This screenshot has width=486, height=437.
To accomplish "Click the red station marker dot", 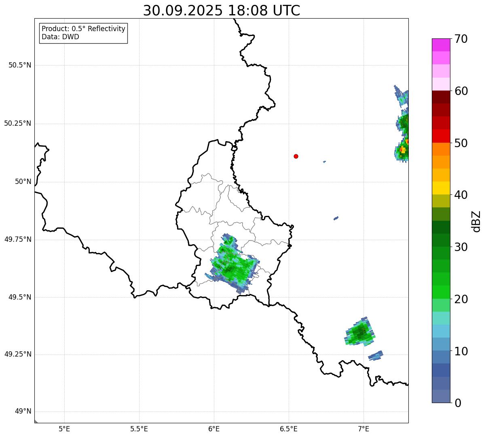I will 296,156.
